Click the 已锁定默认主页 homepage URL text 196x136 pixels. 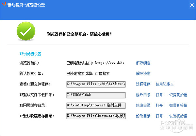95,63
